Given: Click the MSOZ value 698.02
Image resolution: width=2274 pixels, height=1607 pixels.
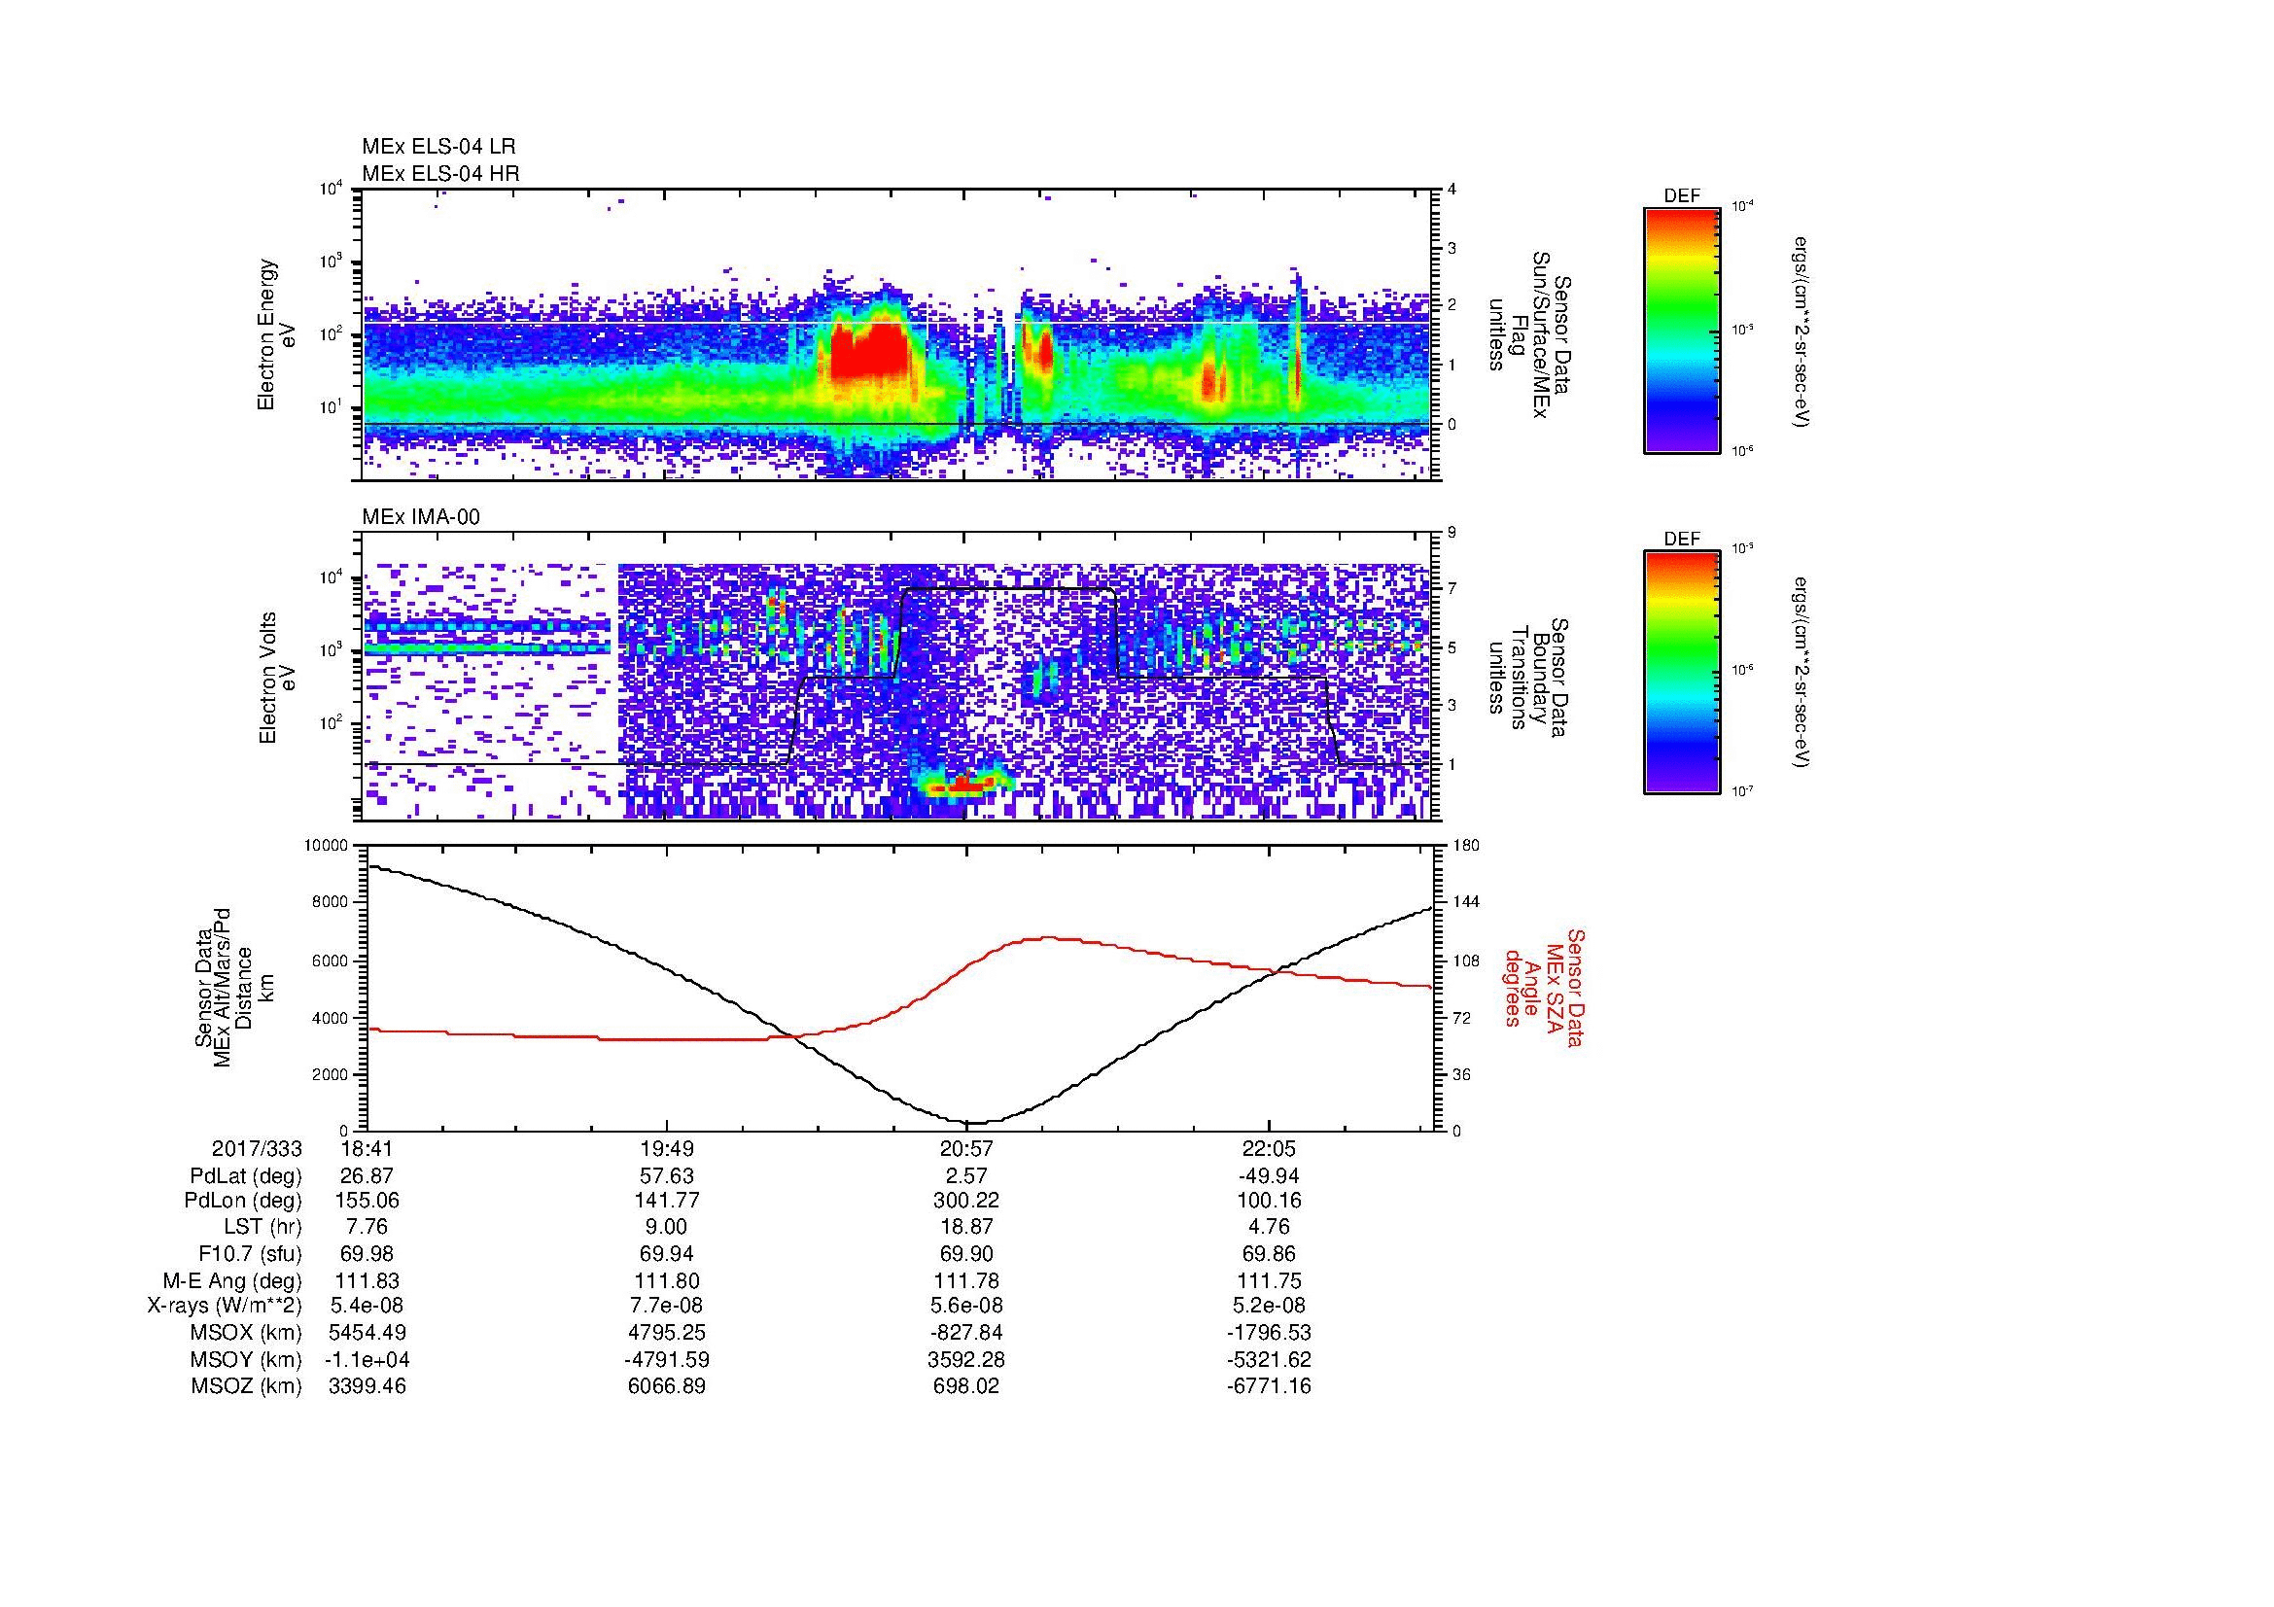Looking at the screenshot, I should (966, 1387).
